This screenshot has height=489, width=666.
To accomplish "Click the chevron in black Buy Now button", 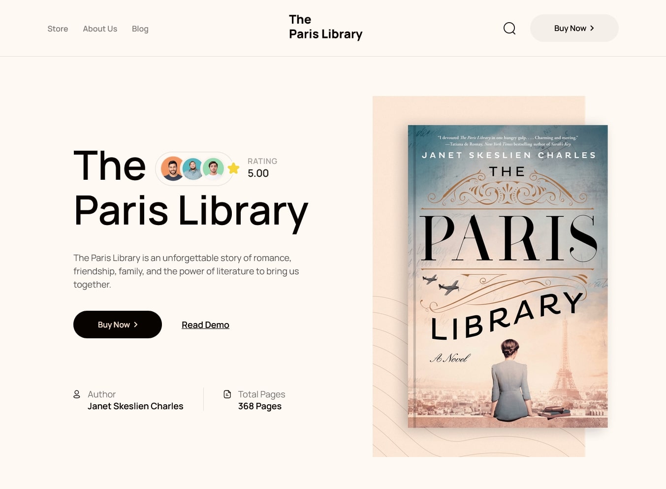I will [x=136, y=325].
